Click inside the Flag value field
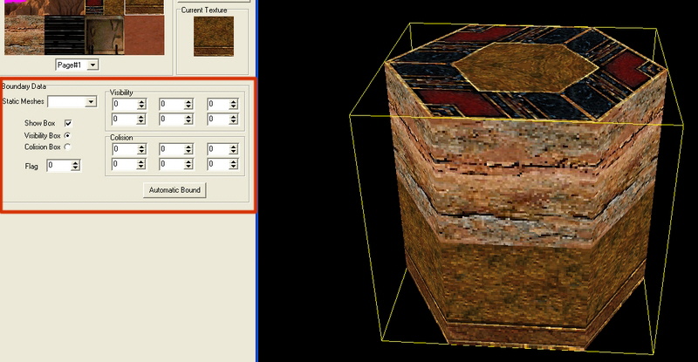The width and height of the screenshot is (698, 362). (58, 165)
